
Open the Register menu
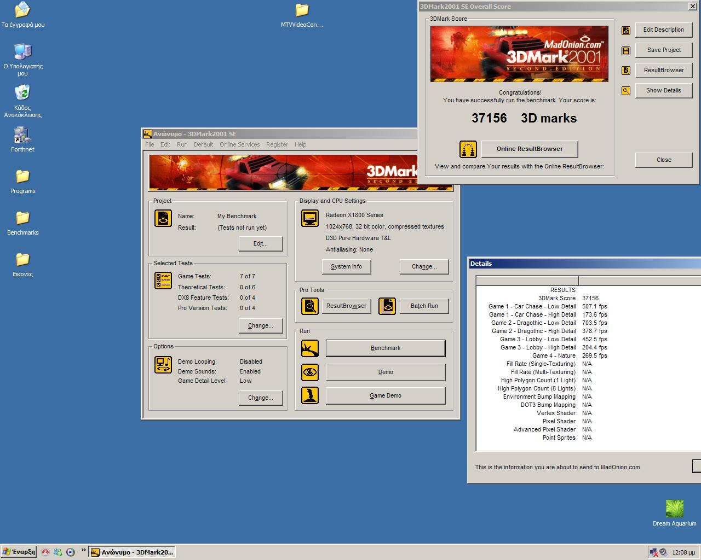coord(277,144)
